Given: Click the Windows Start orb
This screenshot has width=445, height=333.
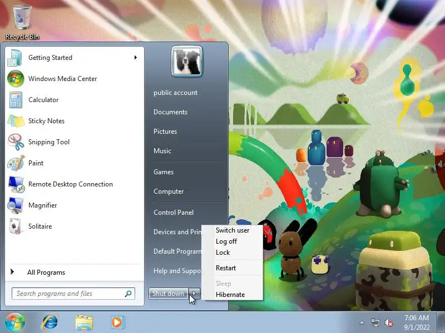Looking at the screenshot, I should 15,322.
